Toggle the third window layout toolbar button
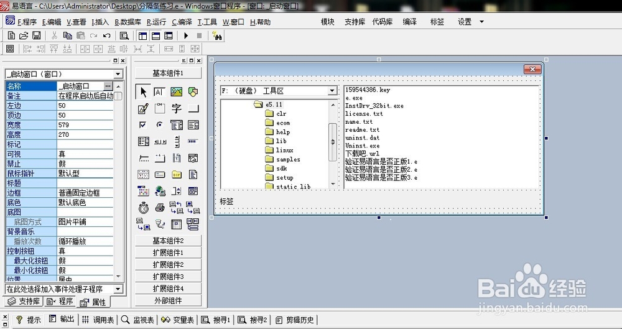Screen dimensions: 622x329 [169, 35]
